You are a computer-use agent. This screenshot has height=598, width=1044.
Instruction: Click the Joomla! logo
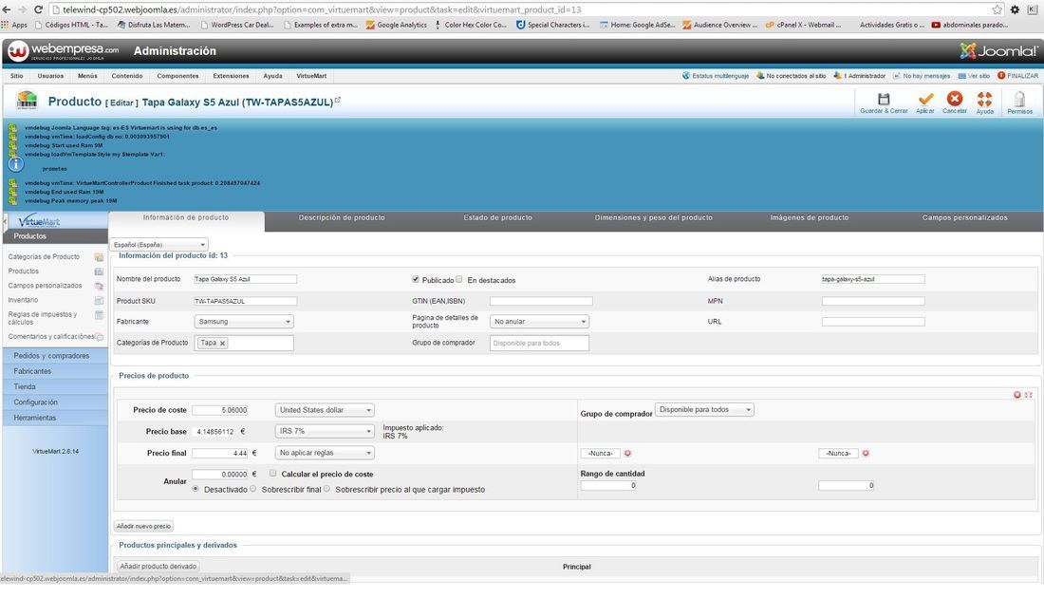point(998,50)
